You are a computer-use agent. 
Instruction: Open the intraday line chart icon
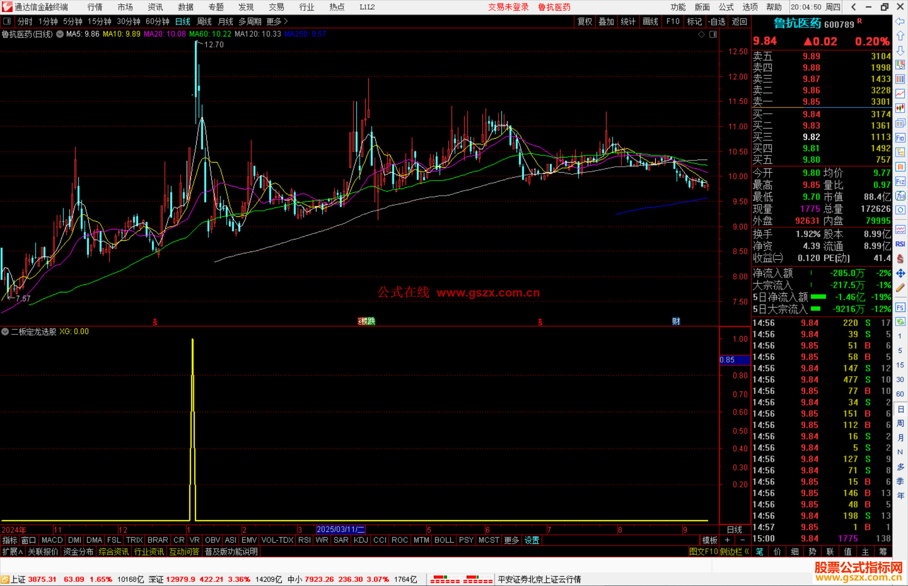(x=900, y=94)
